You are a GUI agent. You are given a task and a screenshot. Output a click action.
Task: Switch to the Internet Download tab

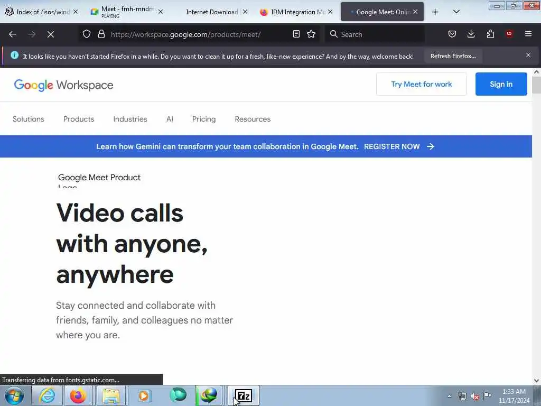pyautogui.click(x=212, y=12)
